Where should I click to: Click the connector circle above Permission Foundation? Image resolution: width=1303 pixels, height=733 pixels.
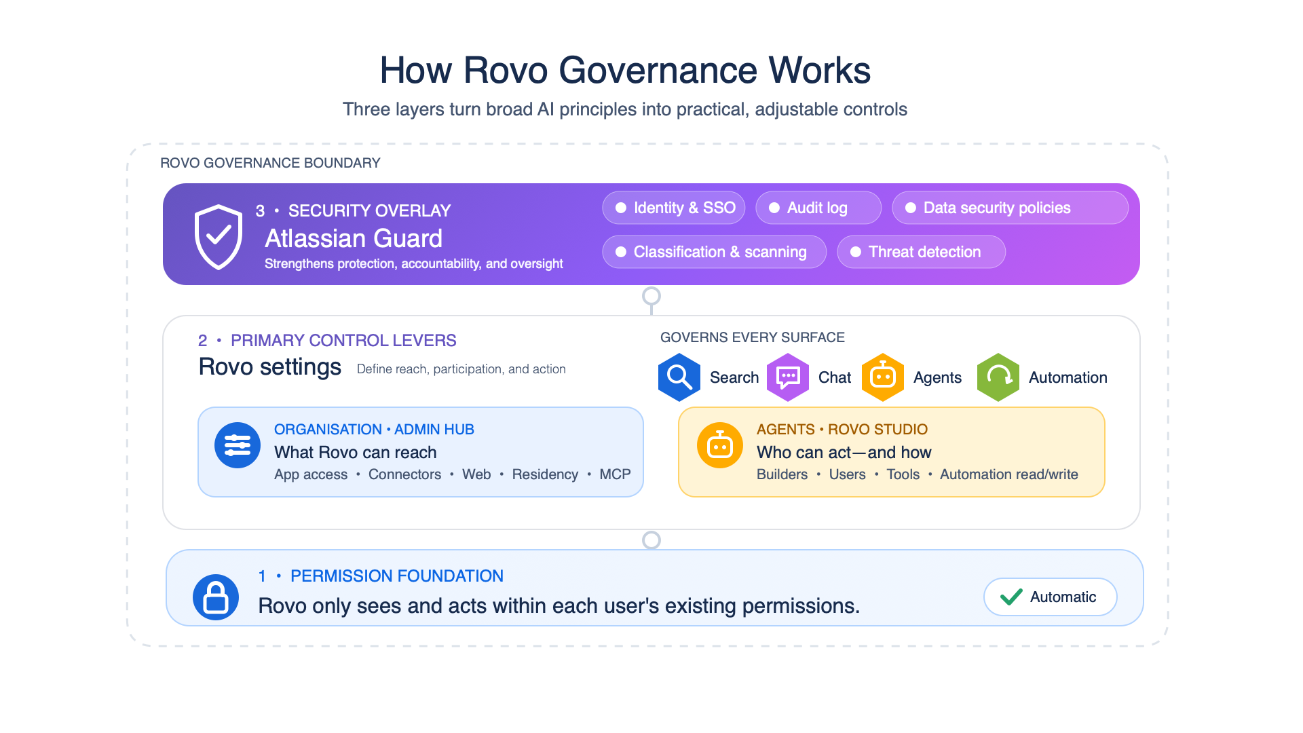click(x=651, y=540)
